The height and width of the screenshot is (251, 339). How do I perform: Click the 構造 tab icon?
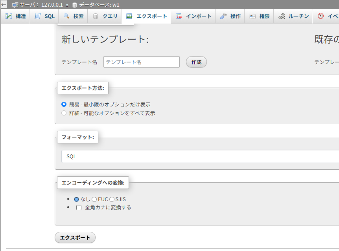9,16
